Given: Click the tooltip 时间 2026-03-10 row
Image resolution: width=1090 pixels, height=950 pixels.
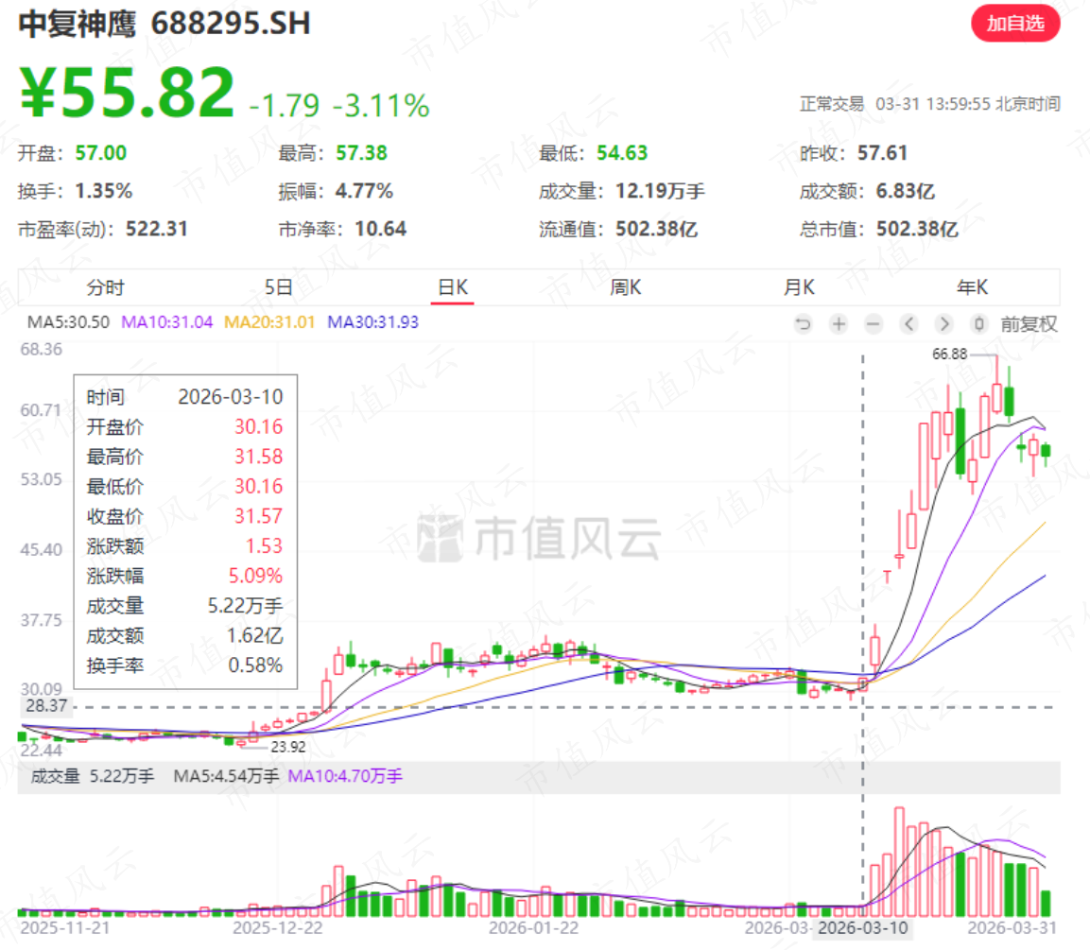Looking at the screenshot, I should [x=185, y=397].
